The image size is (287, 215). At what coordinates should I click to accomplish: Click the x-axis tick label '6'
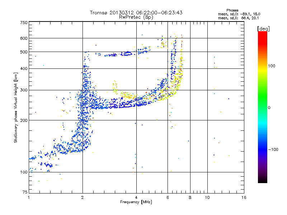coord(168,197)
